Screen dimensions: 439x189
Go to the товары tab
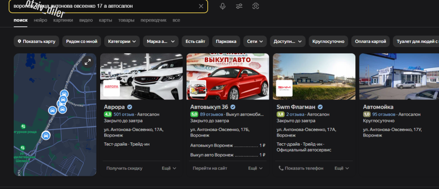point(126,21)
